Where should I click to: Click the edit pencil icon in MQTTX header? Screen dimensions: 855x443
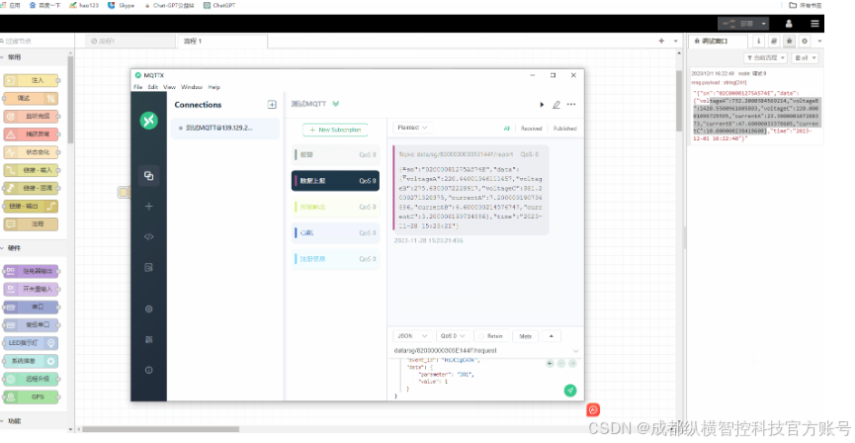click(x=556, y=105)
